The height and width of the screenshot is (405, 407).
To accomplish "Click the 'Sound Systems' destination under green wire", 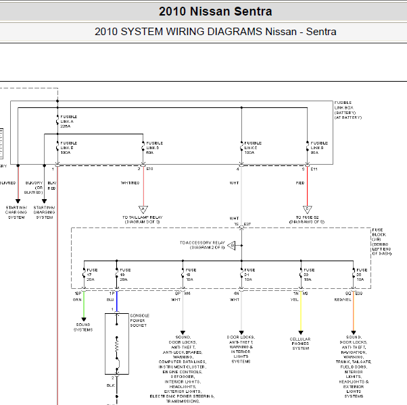I will (83, 327).
